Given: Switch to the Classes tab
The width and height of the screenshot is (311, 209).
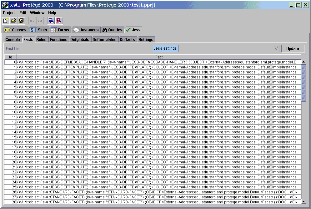Looking at the screenshot, I should 15,30.
